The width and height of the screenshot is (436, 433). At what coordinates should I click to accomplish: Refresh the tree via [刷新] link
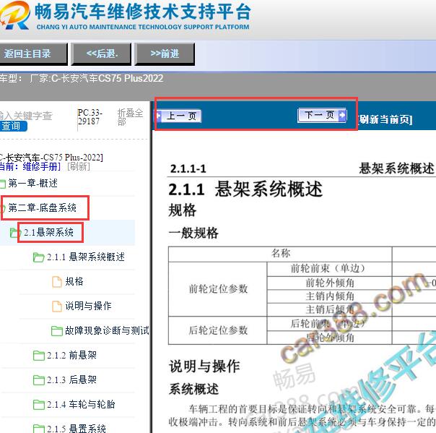pyautogui.click(x=79, y=166)
